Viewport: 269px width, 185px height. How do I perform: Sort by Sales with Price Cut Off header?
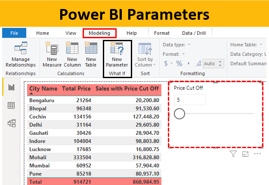(127, 89)
